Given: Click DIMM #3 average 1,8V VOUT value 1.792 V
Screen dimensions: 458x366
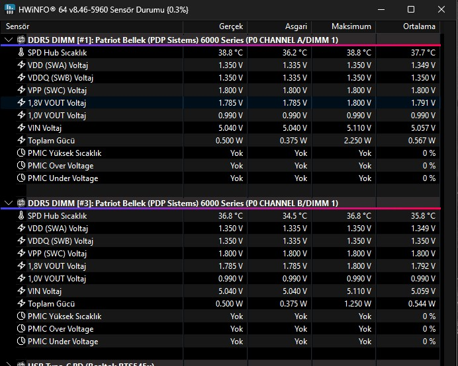Looking at the screenshot, I should pos(423,266).
